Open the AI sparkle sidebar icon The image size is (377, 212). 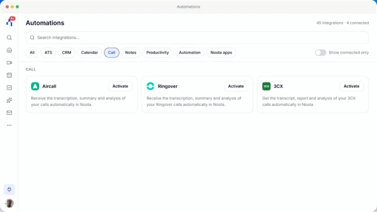tap(9, 100)
